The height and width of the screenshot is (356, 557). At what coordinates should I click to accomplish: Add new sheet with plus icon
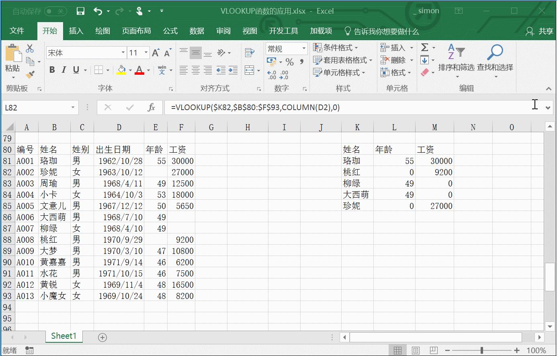pos(102,338)
